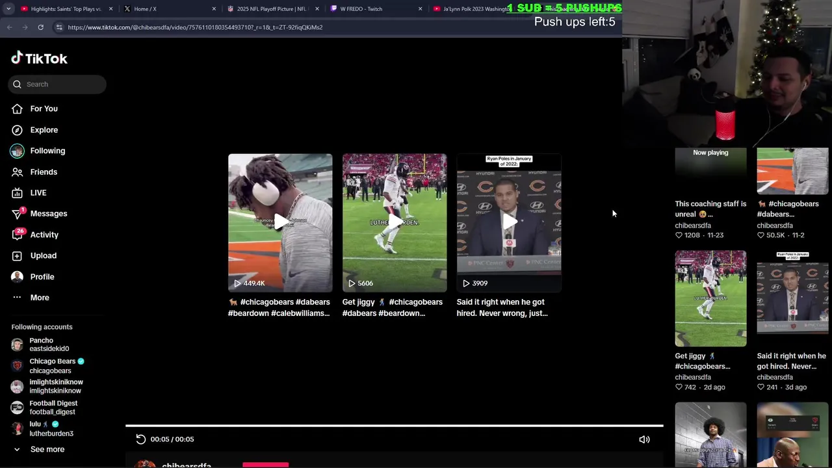Close the W FREDO - Twitch tab
Screen dimensions: 832x468
(420, 9)
